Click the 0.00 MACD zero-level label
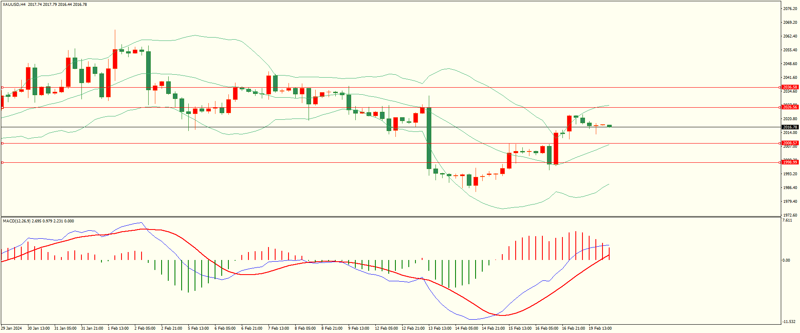 [786, 260]
